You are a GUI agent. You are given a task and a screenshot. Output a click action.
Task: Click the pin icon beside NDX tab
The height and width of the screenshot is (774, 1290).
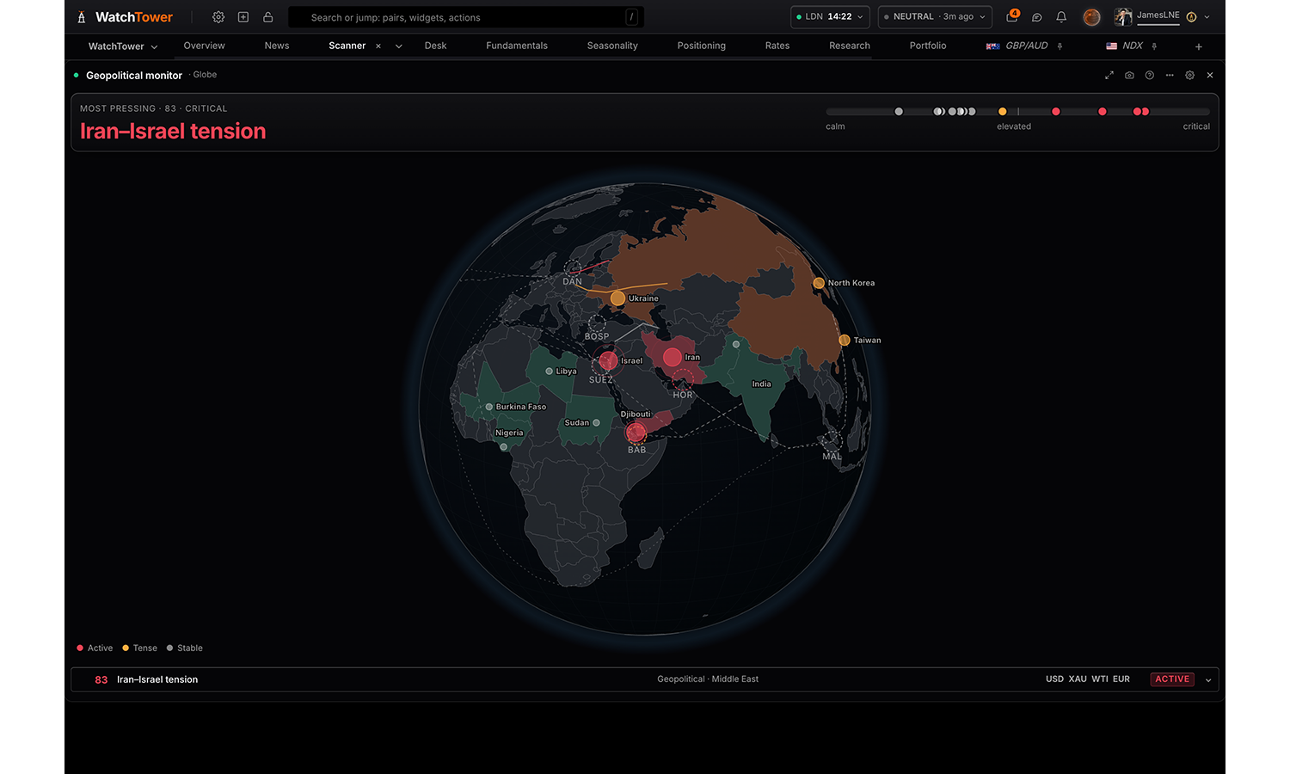1154,46
